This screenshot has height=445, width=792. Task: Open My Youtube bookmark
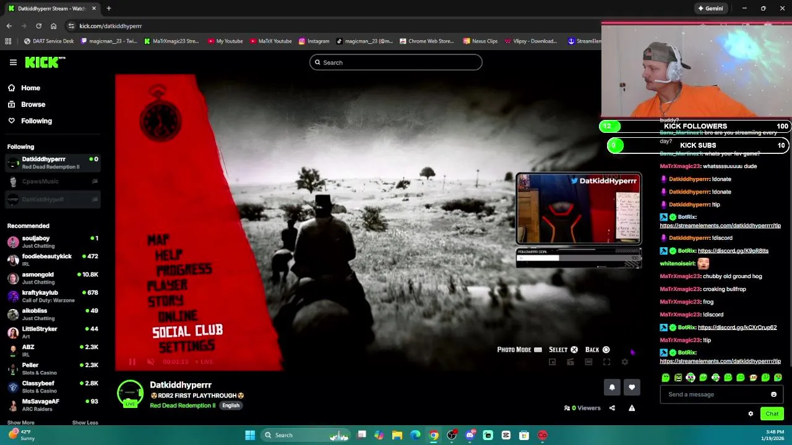pyautogui.click(x=225, y=41)
